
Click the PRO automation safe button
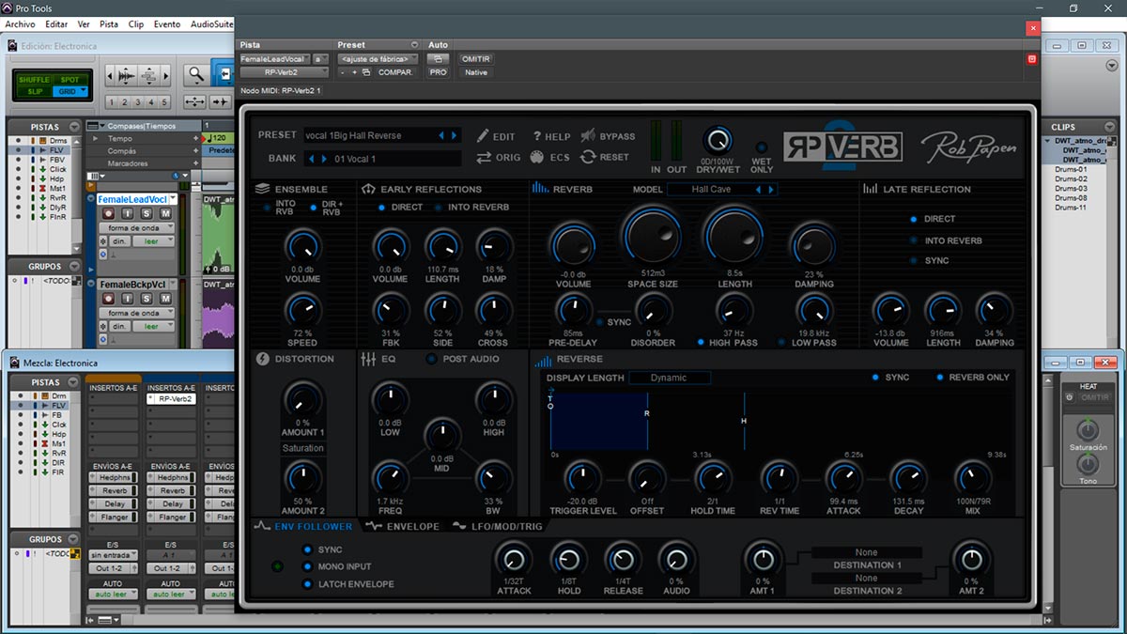click(438, 72)
